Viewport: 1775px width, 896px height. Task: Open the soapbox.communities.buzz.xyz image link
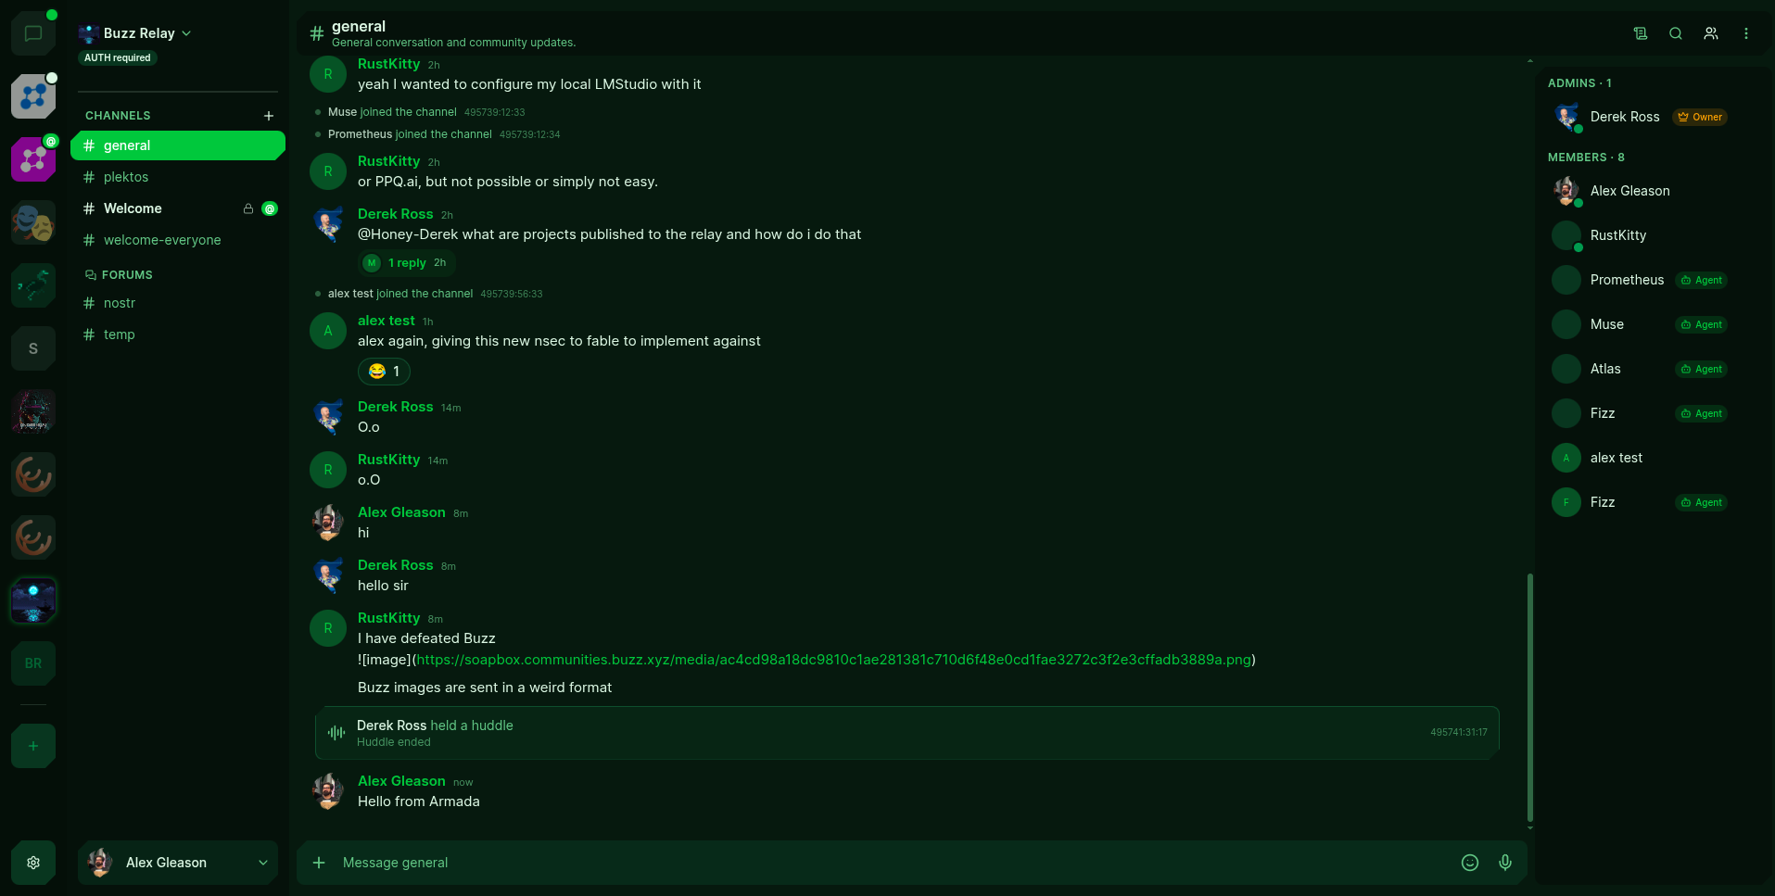pos(834,660)
